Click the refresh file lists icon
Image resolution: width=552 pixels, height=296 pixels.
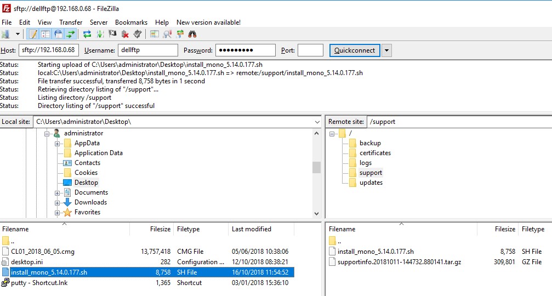[87, 34]
